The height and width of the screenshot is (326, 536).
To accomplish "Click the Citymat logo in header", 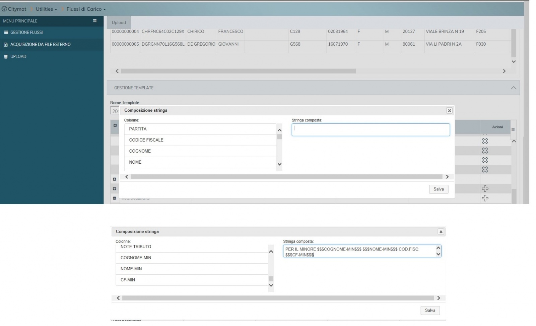I will (x=14, y=9).
